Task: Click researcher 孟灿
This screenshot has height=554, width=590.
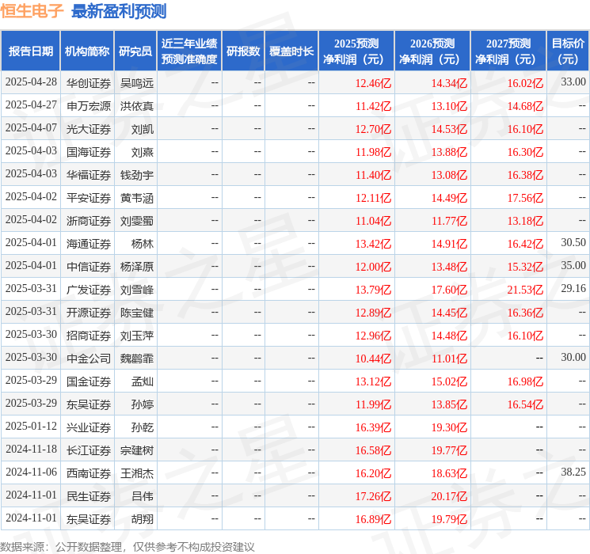Action: 143,381
